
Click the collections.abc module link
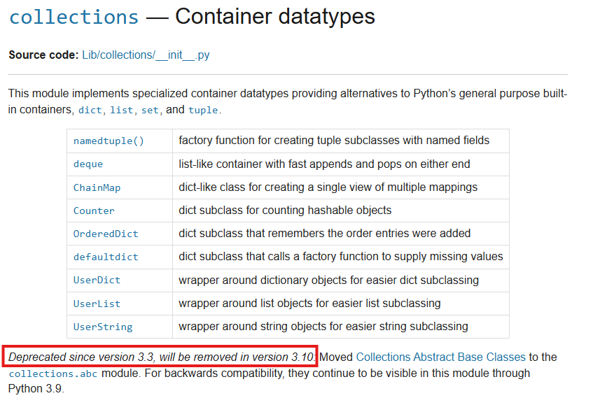click(x=54, y=374)
